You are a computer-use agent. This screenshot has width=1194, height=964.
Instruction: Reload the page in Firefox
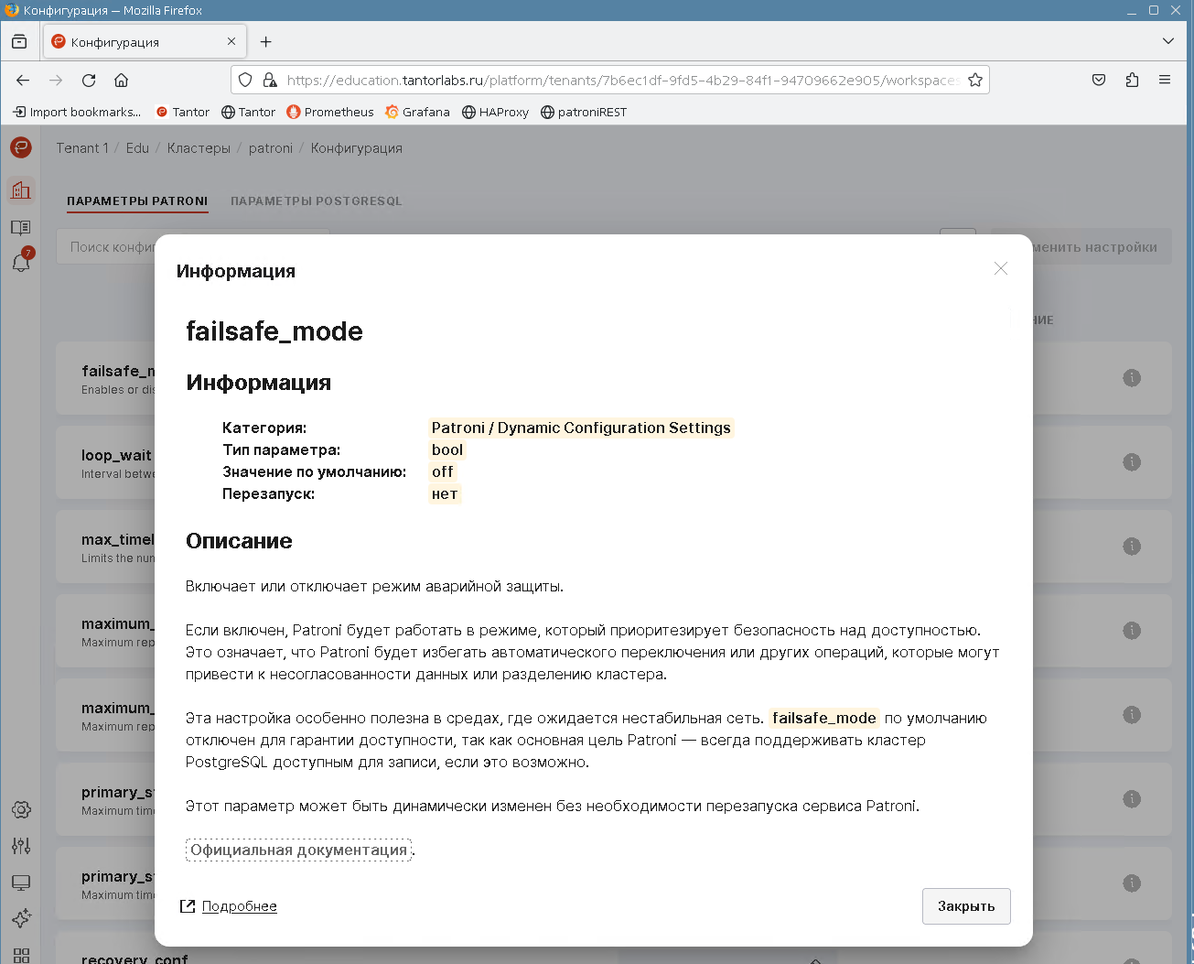pyautogui.click(x=89, y=80)
